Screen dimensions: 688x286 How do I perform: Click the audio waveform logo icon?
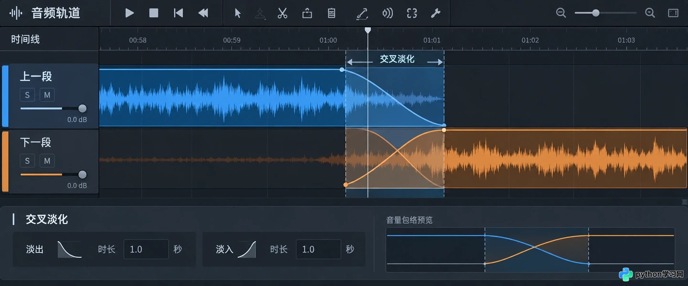16,13
